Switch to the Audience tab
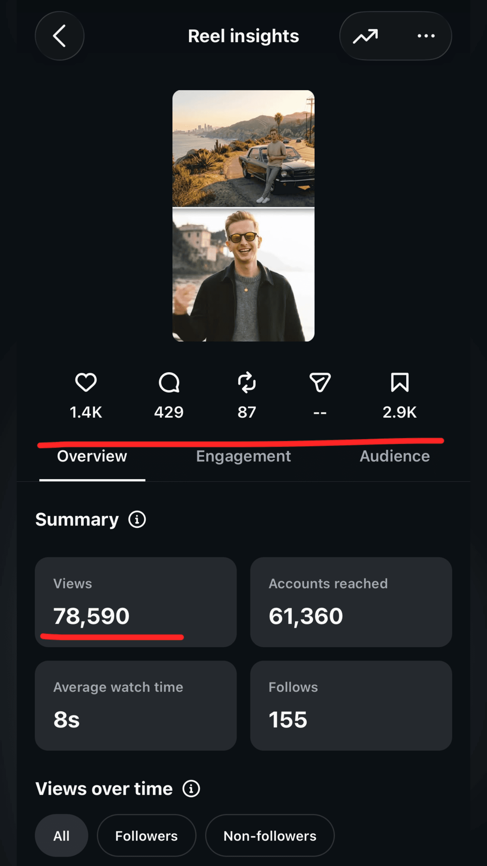Image resolution: width=487 pixels, height=866 pixels. click(394, 456)
